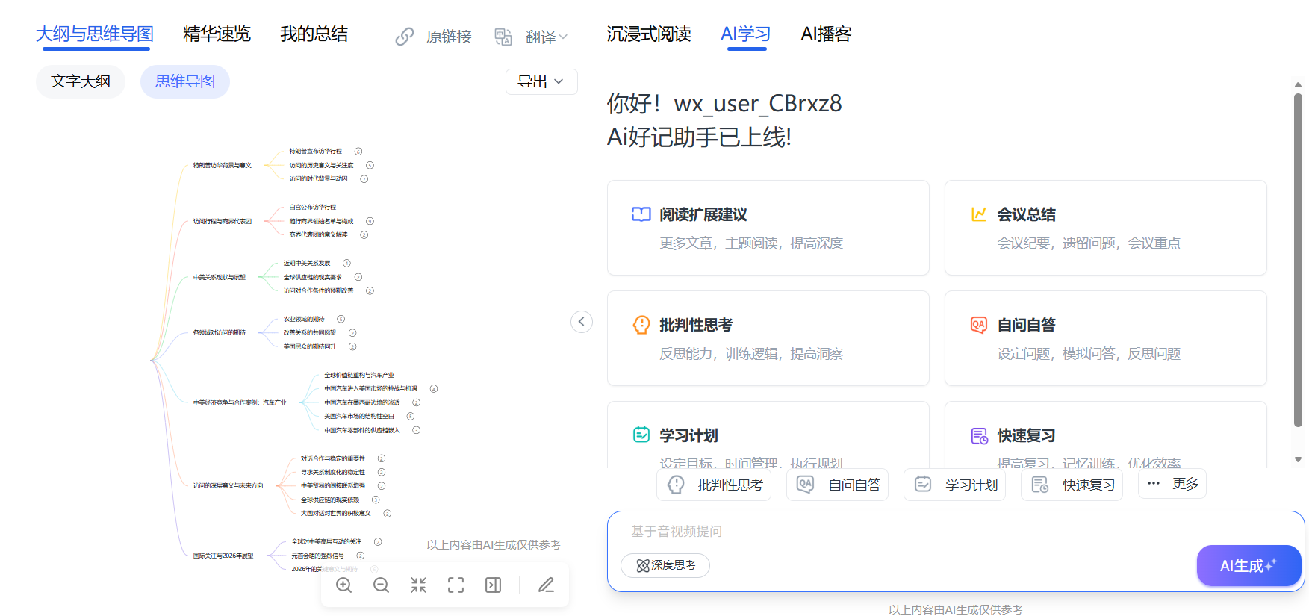Expand count badge beside 美国汽车市场的结构性空白
This screenshot has width=1309, height=616.
pyautogui.click(x=411, y=416)
